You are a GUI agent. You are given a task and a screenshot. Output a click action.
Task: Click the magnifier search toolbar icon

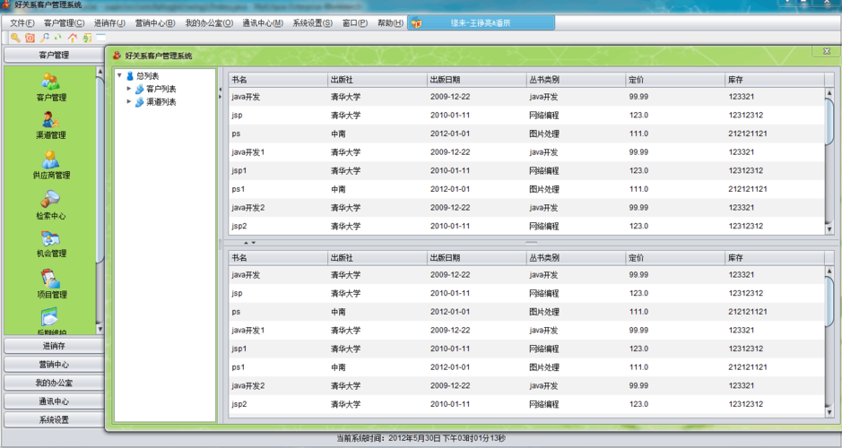(x=45, y=38)
